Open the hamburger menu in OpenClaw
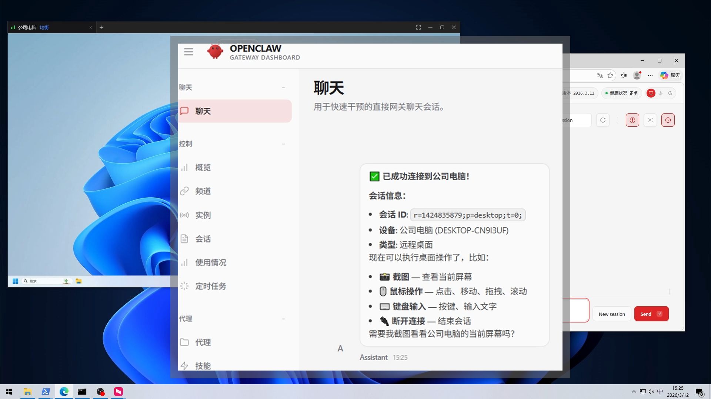This screenshot has width=711, height=399. [x=188, y=52]
